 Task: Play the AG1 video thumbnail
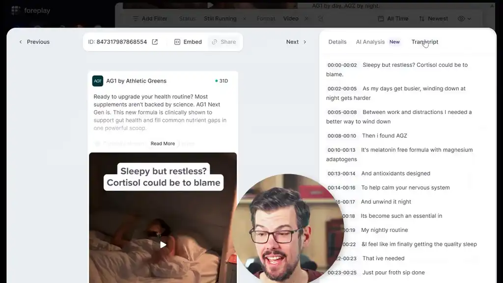tap(163, 244)
